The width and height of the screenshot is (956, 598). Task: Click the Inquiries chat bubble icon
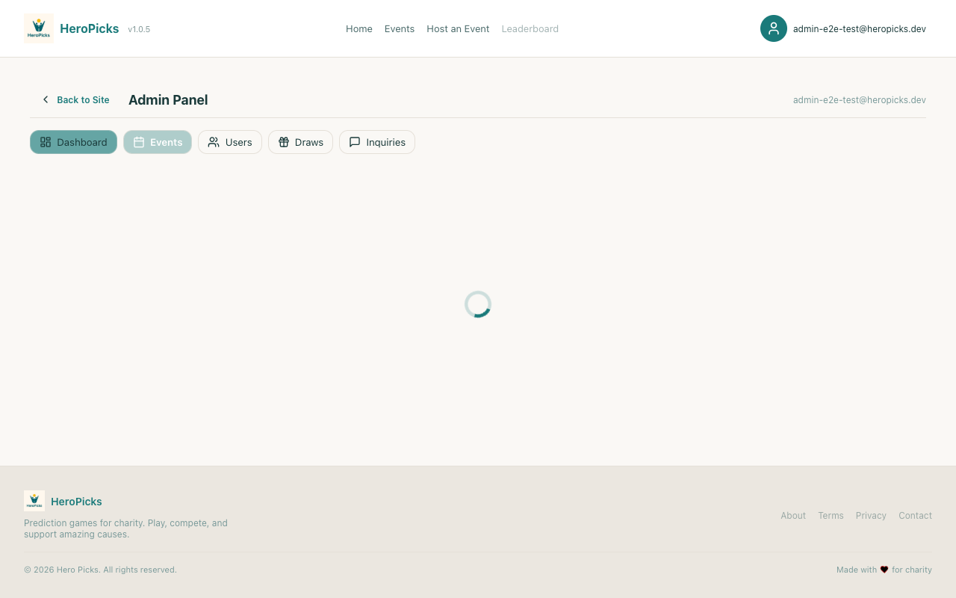tap(355, 142)
